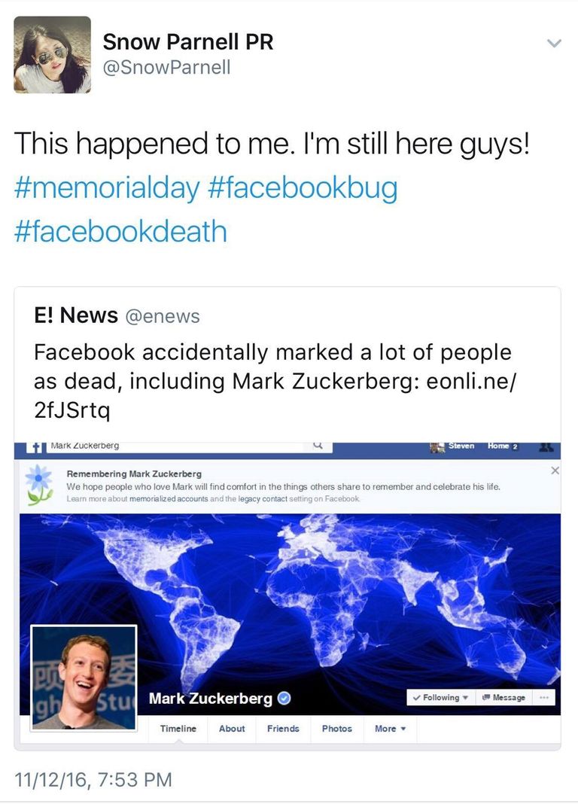
Task: Close the Remembering Mark Zuckerberg banner
Action: click(555, 471)
